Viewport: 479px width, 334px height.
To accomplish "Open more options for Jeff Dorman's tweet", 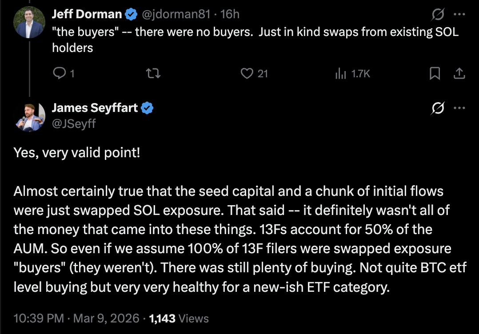I will coord(460,14).
